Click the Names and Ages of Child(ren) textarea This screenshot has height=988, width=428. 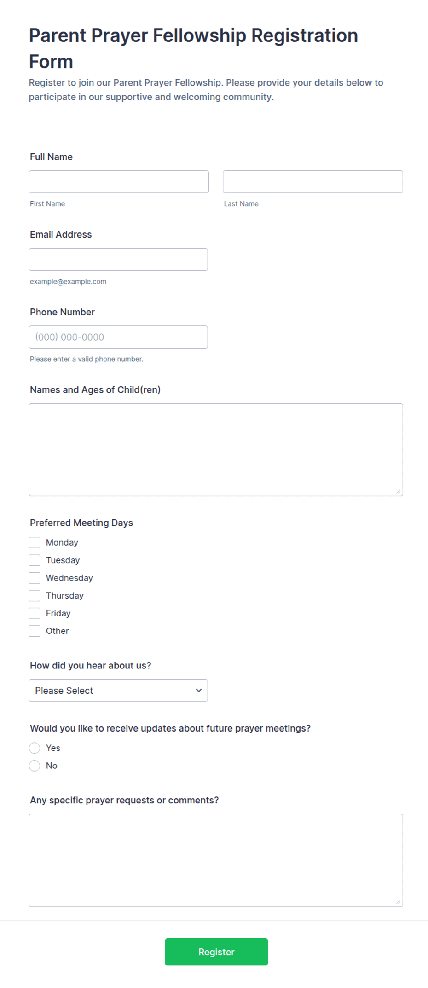point(216,450)
